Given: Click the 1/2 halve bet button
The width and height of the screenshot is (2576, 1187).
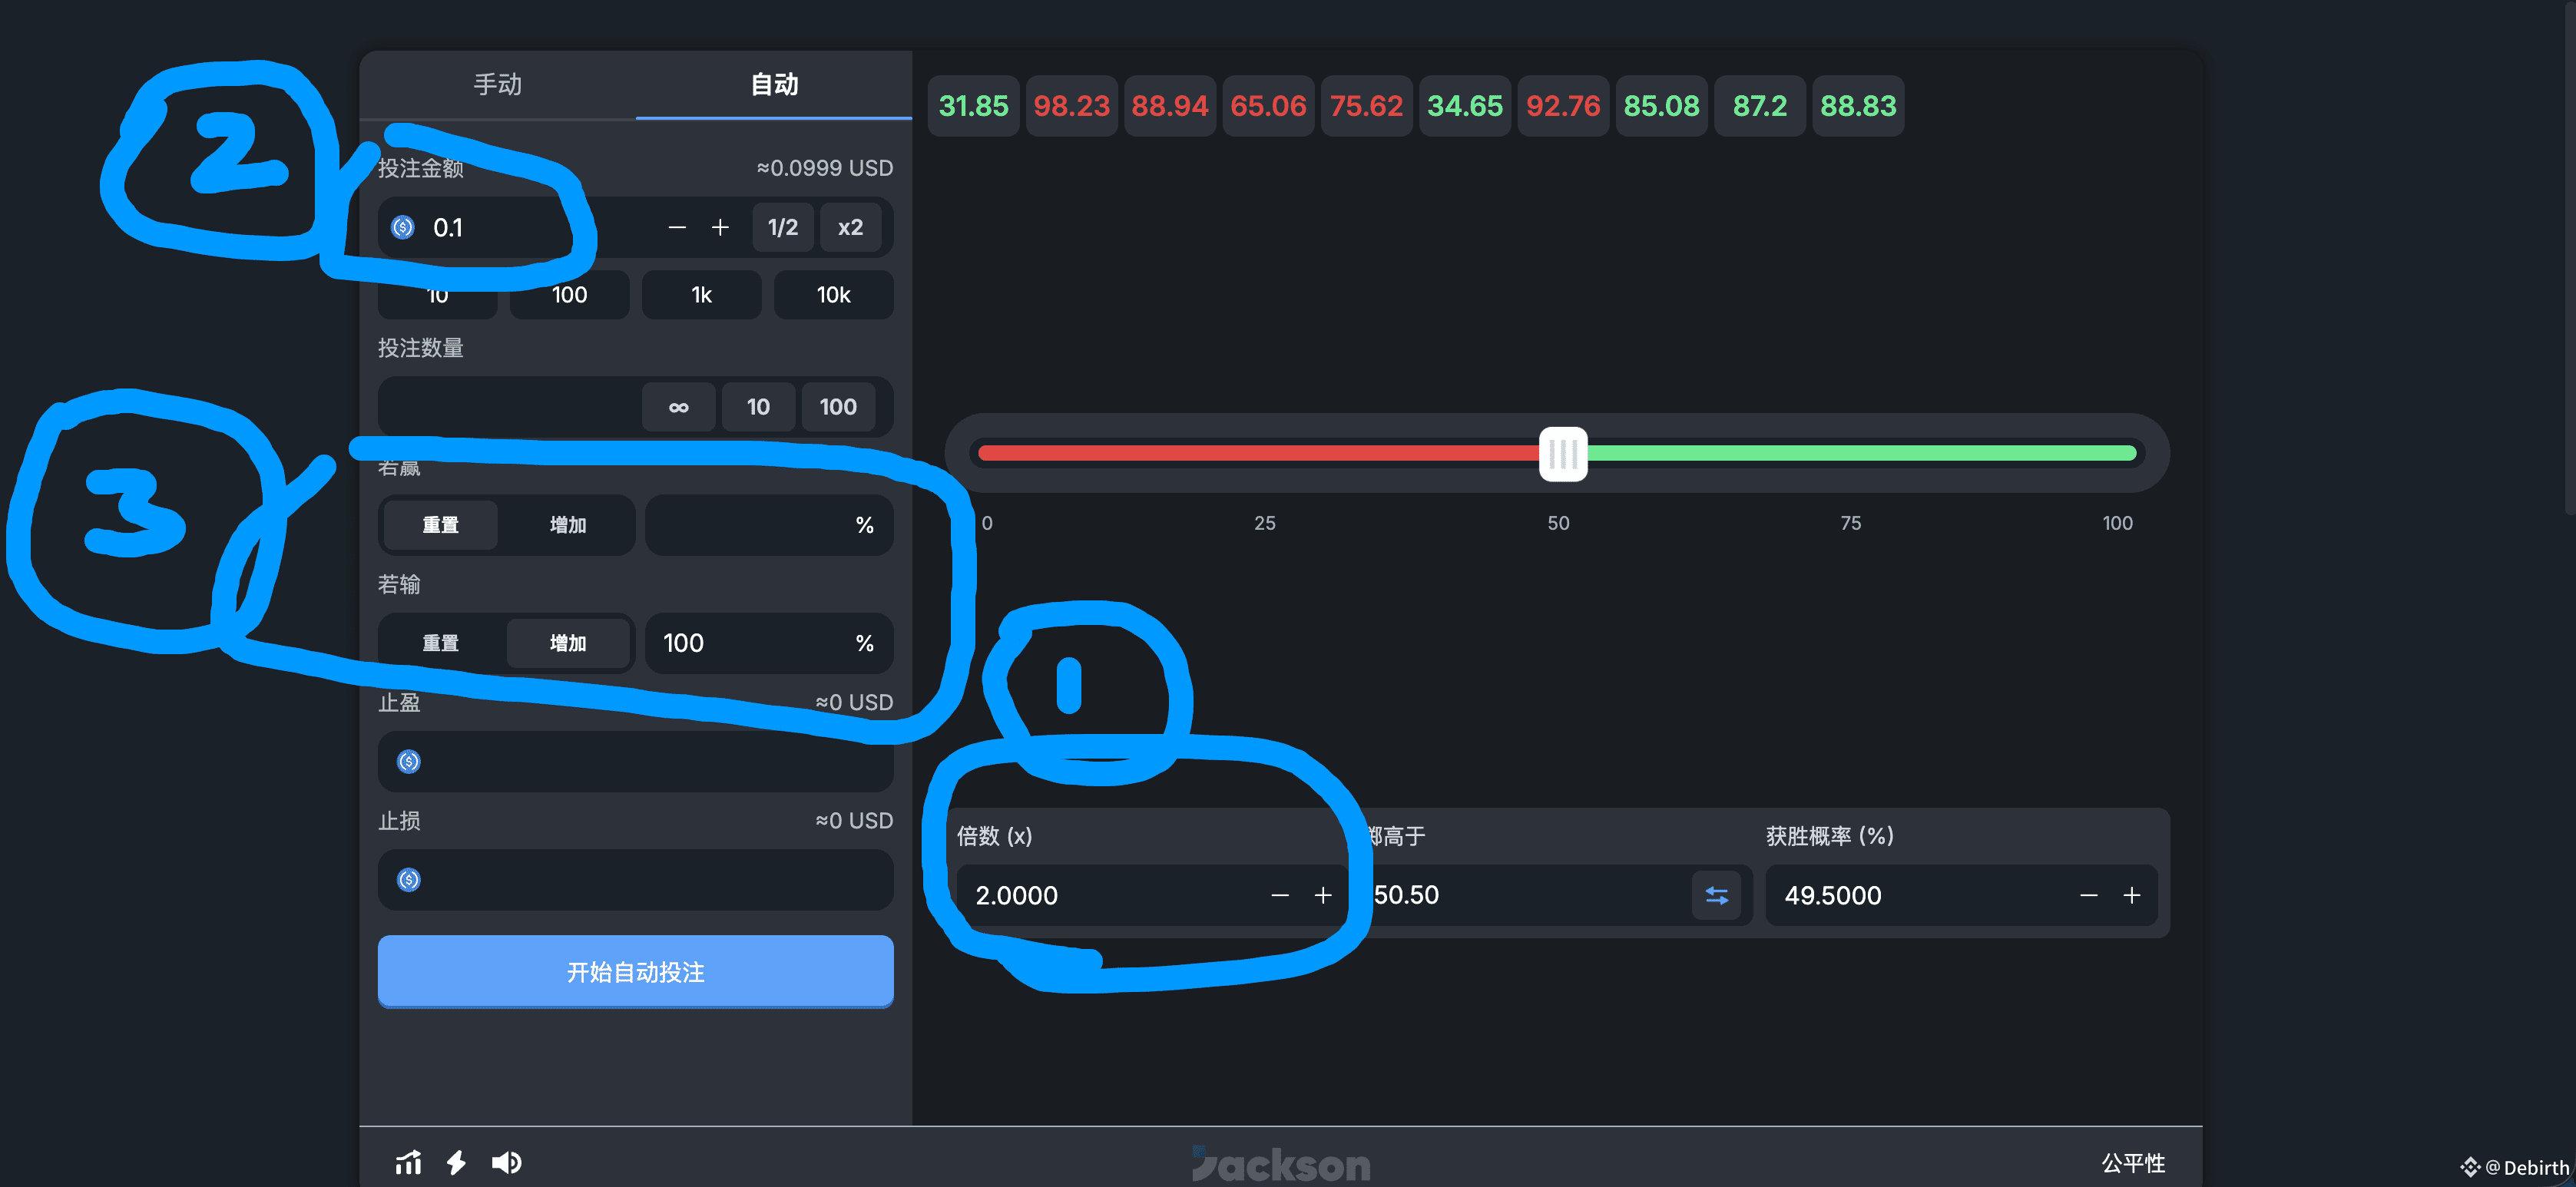Looking at the screenshot, I should coord(782,227).
